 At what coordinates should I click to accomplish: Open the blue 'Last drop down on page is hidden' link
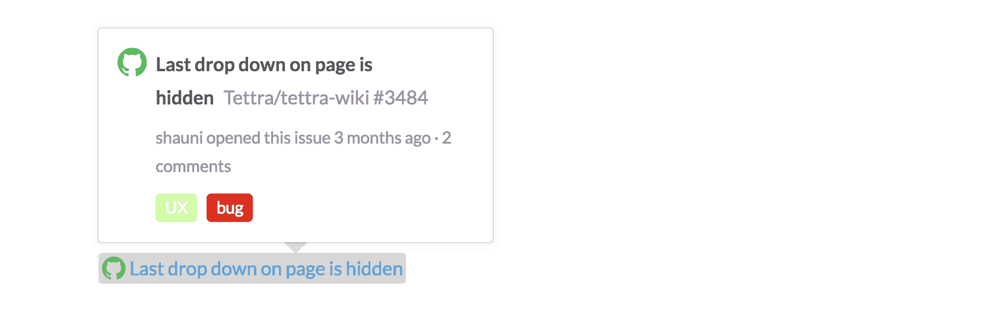pyautogui.click(x=266, y=269)
